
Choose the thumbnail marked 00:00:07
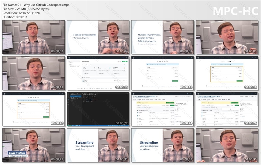(162, 37)
